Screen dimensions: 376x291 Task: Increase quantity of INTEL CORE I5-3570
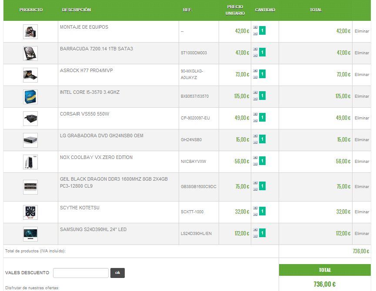click(255, 93)
